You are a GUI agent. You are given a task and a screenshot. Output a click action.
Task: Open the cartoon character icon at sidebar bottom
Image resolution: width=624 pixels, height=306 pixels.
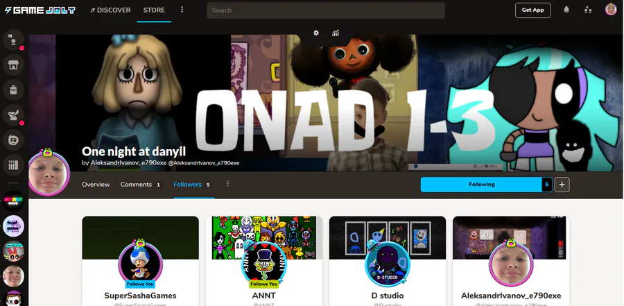click(14, 298)
